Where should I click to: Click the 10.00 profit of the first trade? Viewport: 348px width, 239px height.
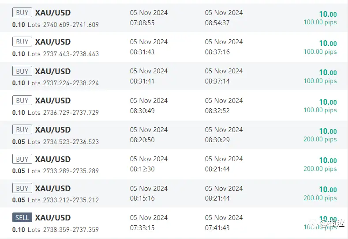point(328,14)
